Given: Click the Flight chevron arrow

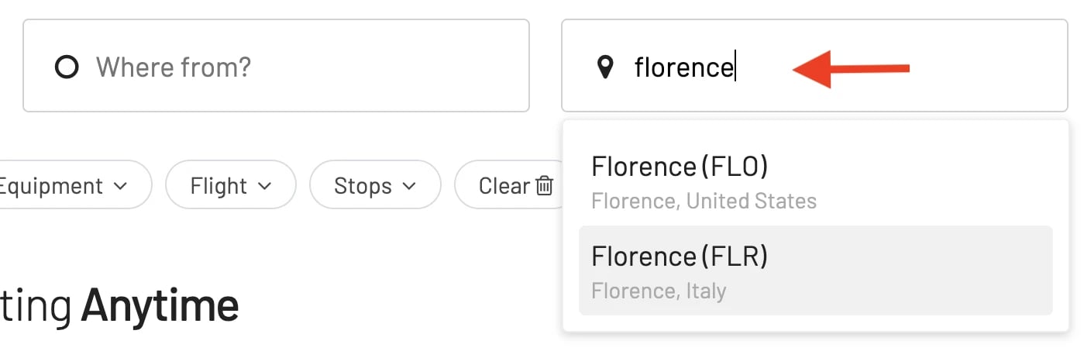Looking at the screenshot, I should (x=265, y=186).
